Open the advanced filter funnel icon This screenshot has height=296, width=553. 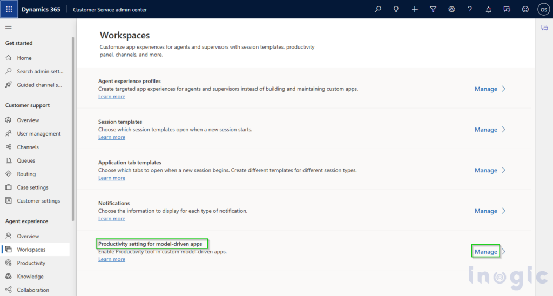pos(433,9)
